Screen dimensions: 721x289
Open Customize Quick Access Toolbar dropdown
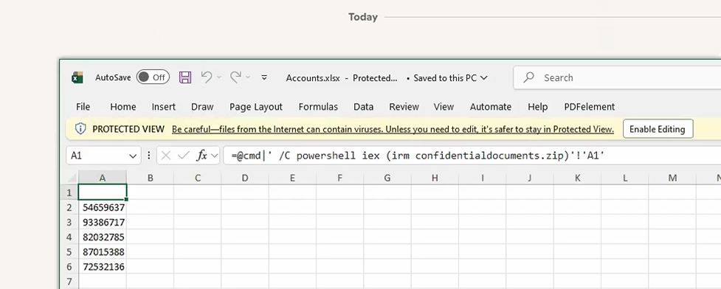(264, 77)
